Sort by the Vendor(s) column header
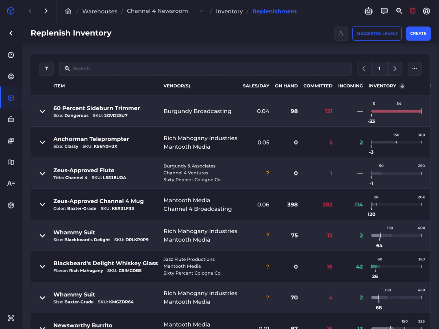The height and width of the screenshot is (329, 439). [x=177, y=86]
